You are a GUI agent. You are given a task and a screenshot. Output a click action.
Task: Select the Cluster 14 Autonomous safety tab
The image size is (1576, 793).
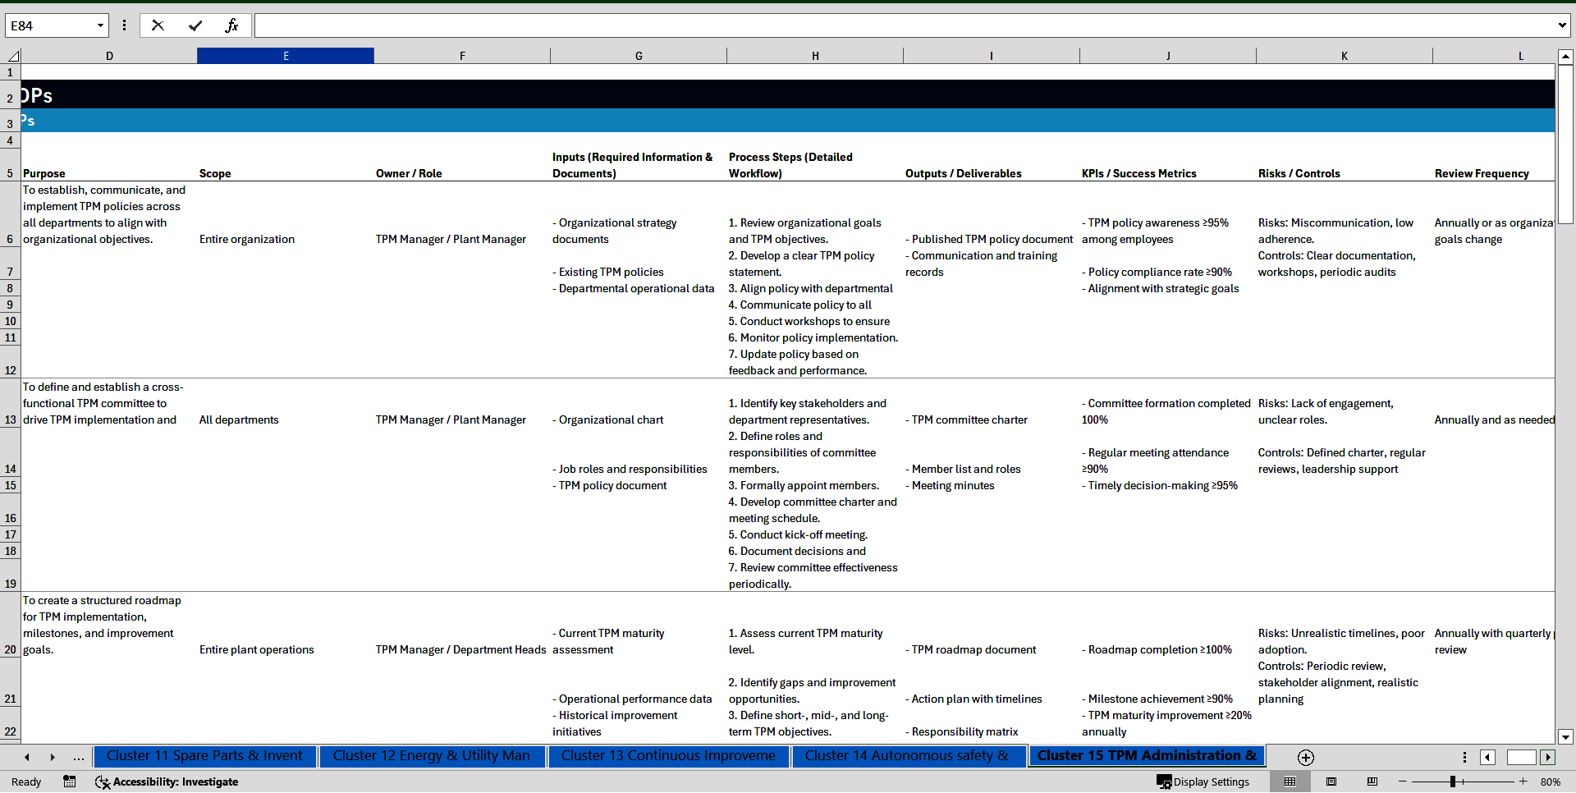pyautogui.click(x=908, y=756)
